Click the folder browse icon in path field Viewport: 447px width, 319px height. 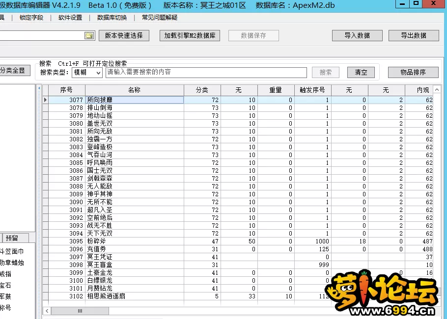click(x=89, y=36)
